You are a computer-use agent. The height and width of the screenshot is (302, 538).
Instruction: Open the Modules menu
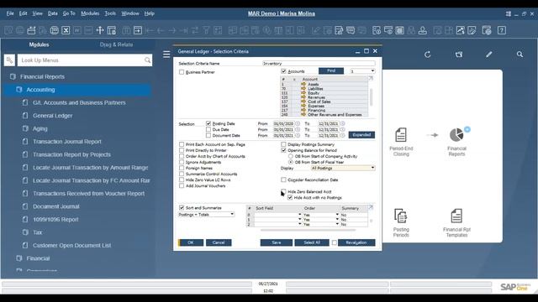click(90, 13)
